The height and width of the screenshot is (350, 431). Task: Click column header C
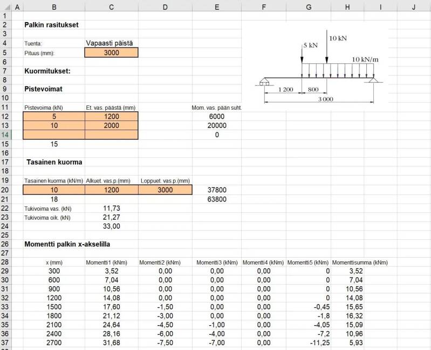tap(111, 7)
